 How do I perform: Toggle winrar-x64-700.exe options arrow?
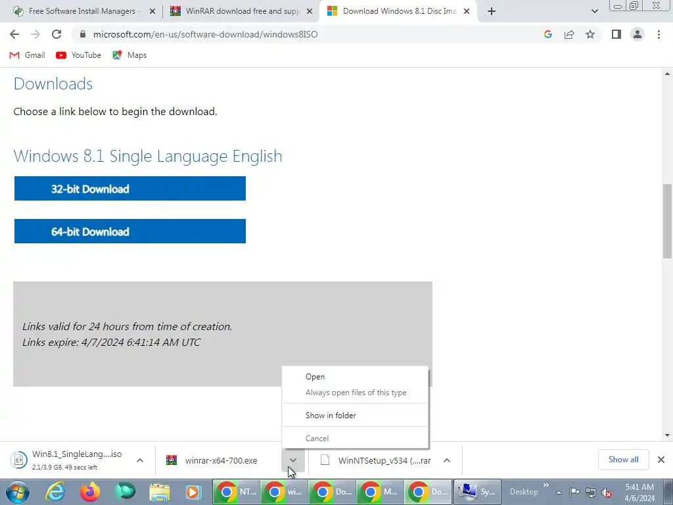click(x=292, y=460)
